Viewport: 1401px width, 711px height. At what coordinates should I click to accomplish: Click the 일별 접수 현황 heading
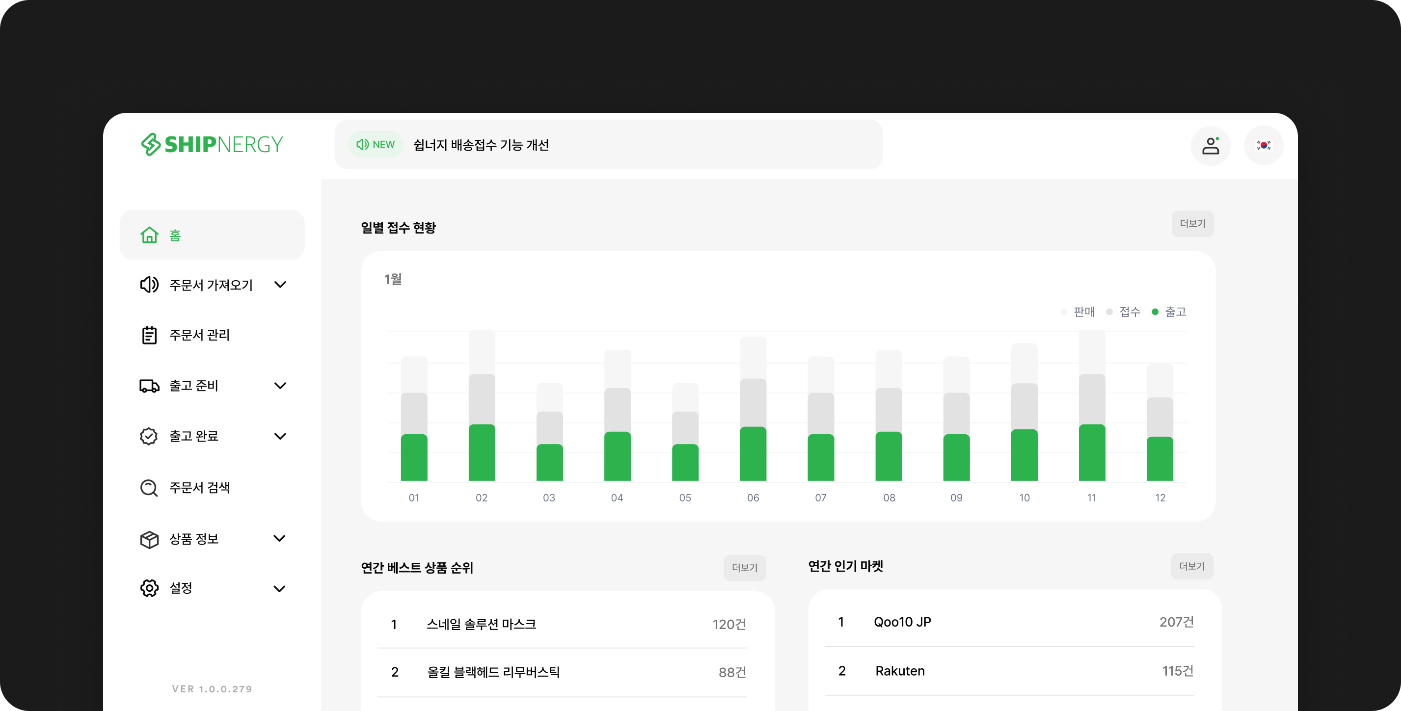tap(398, 227)
